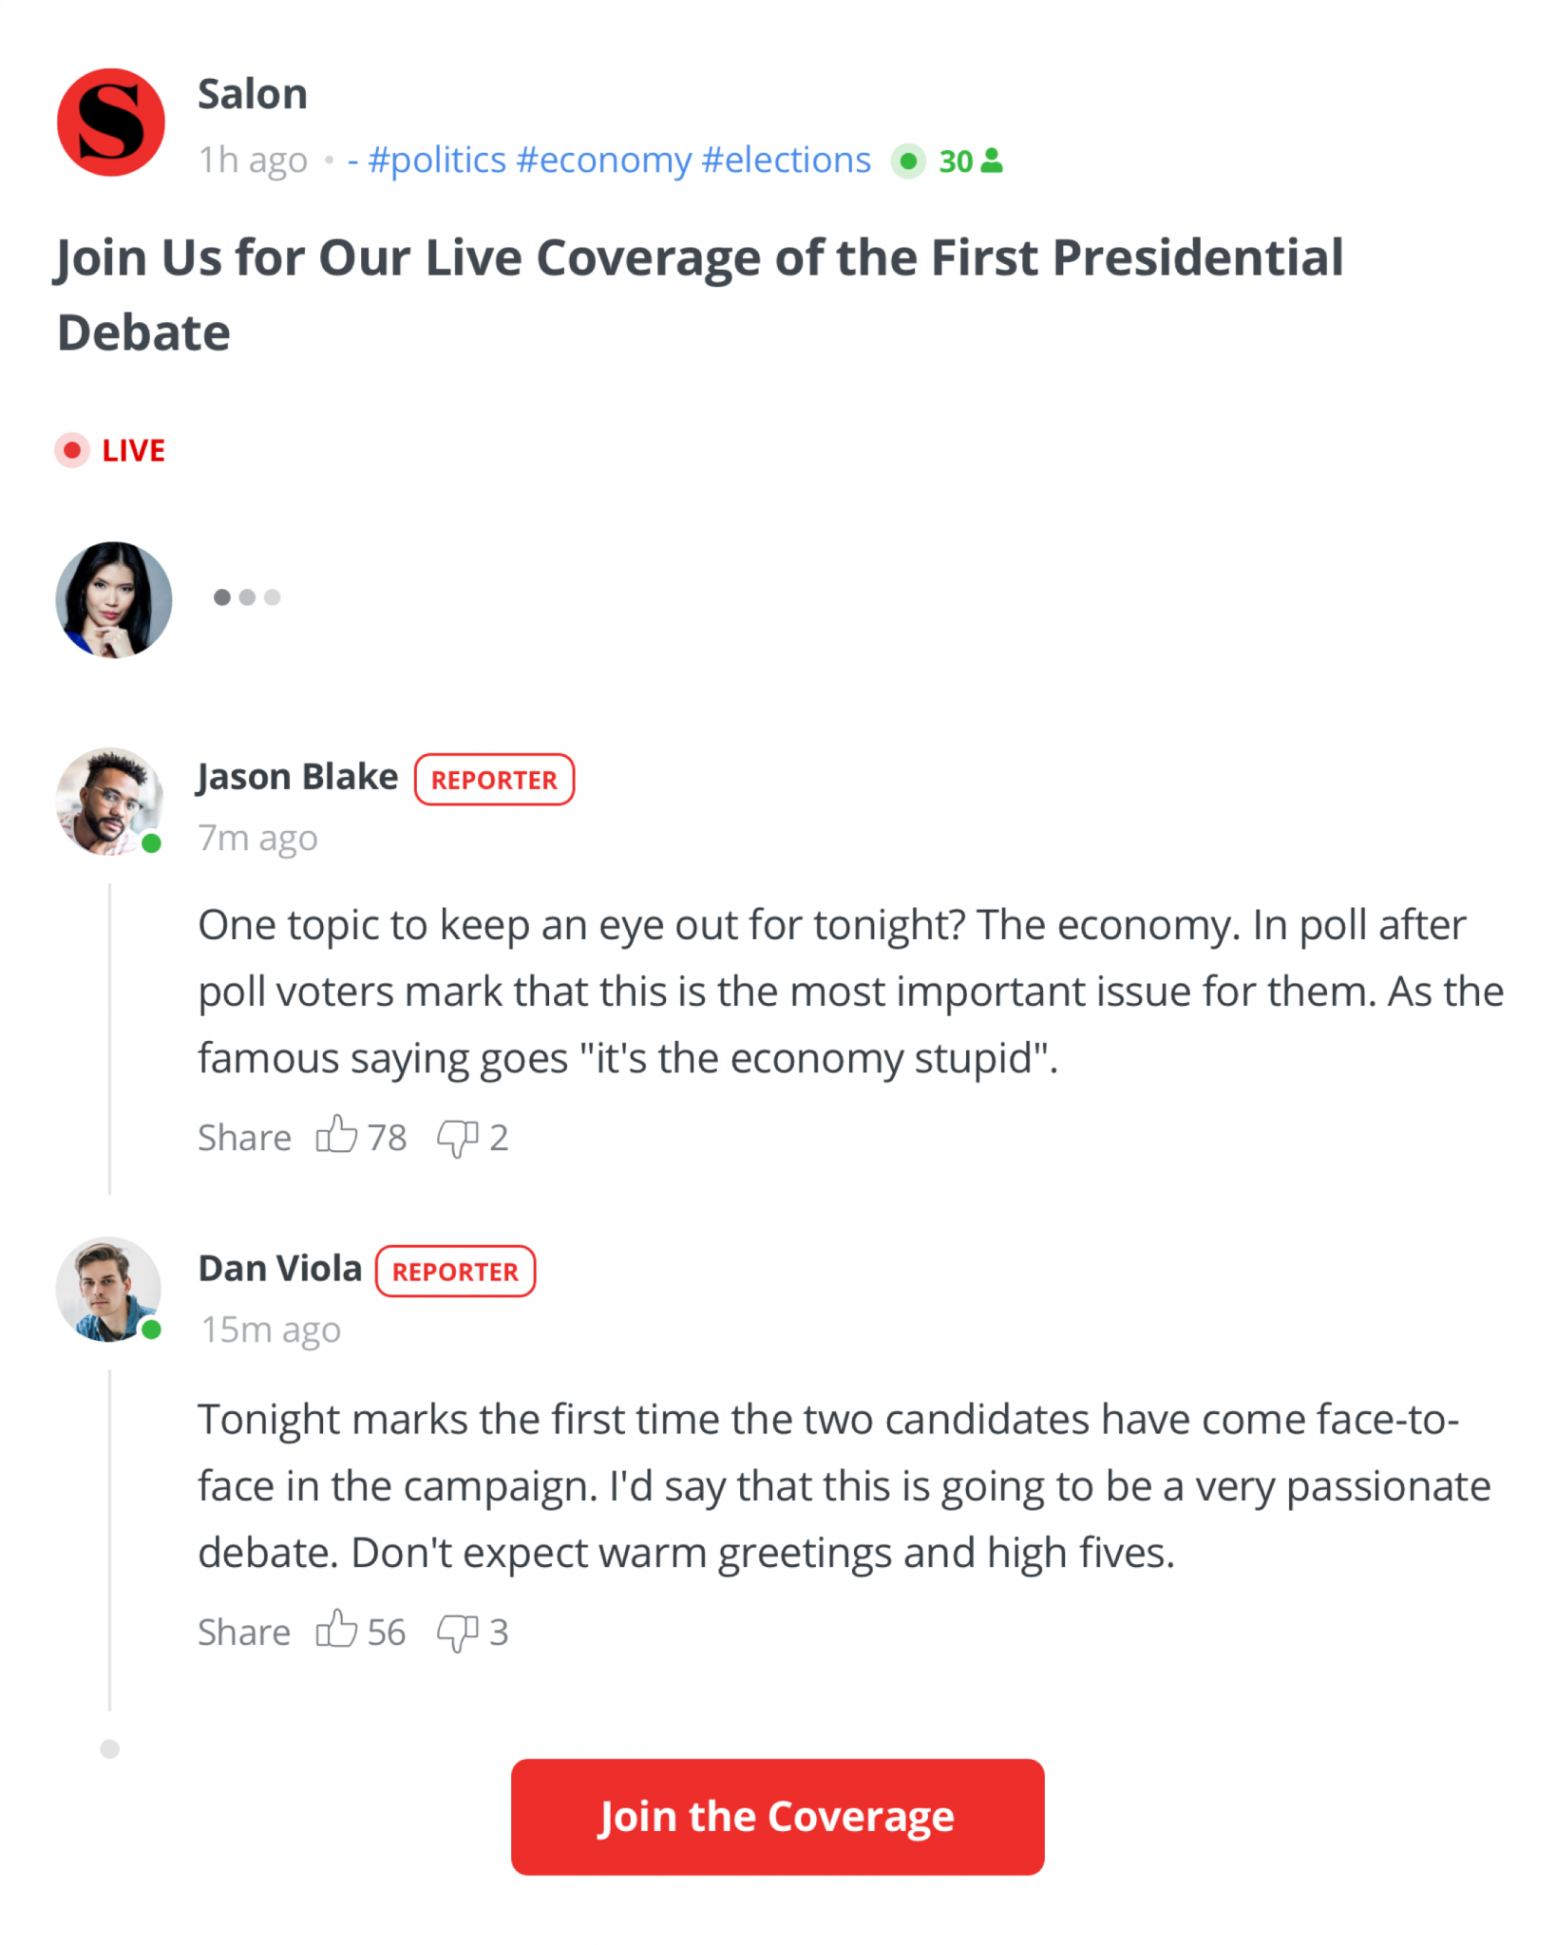Like Jason Blake's post with thumbs up
Screen dimensions: 1556x1945
[336, 1136]
